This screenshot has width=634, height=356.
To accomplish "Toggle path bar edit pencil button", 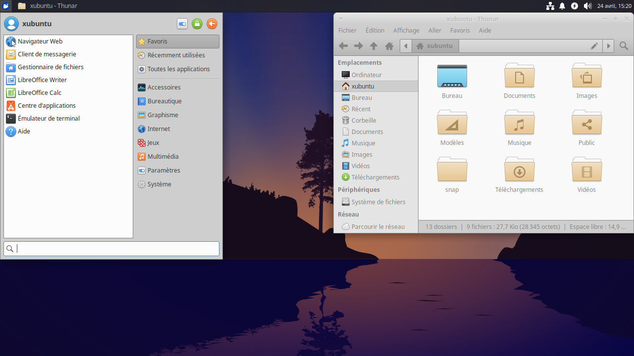I will click(594, 46).
